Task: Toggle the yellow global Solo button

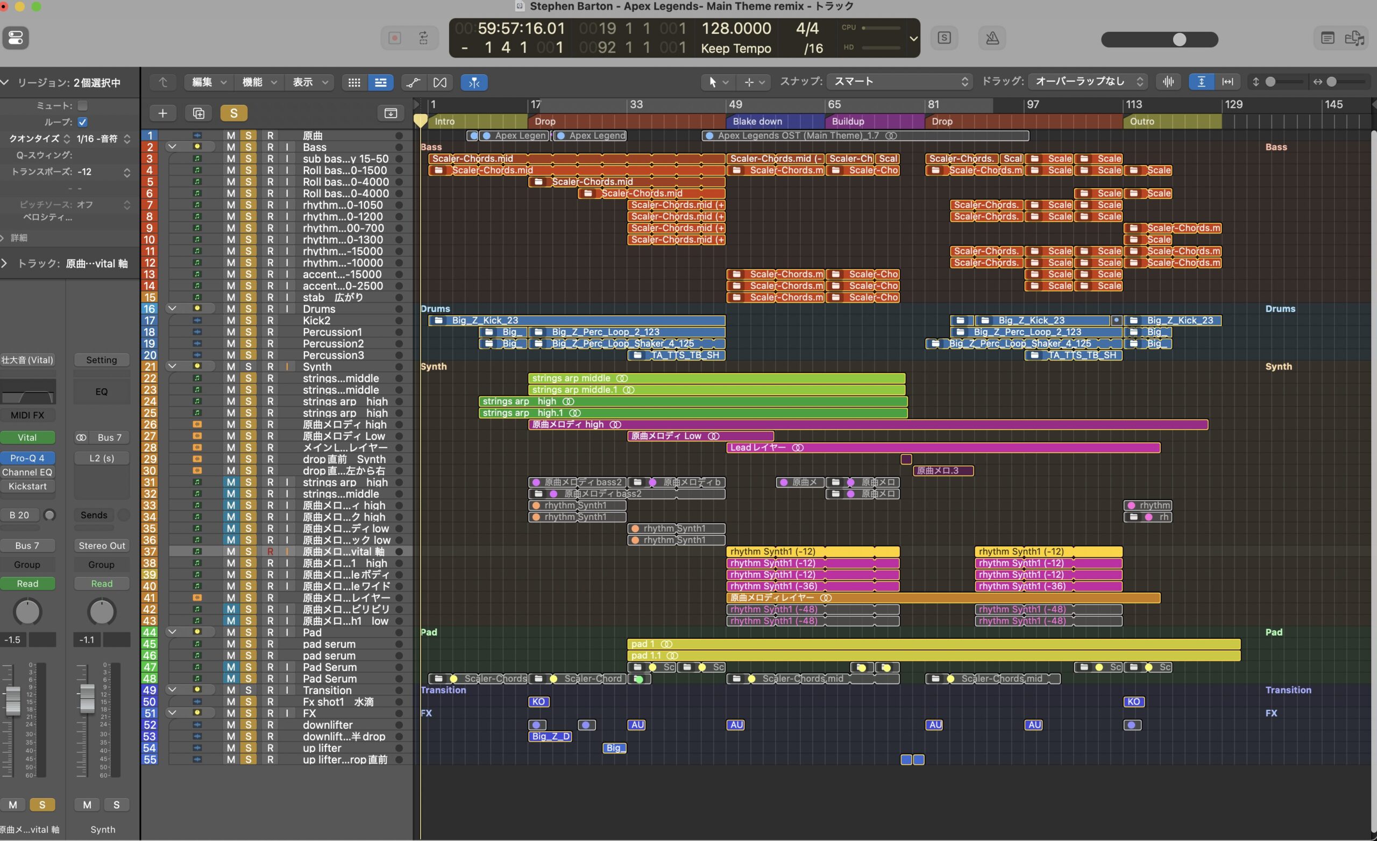Action: coord(233,113)
